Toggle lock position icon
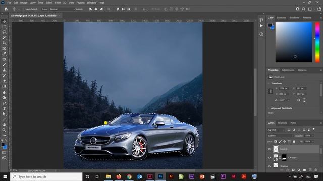323x181 pixels. pos(285,142)
